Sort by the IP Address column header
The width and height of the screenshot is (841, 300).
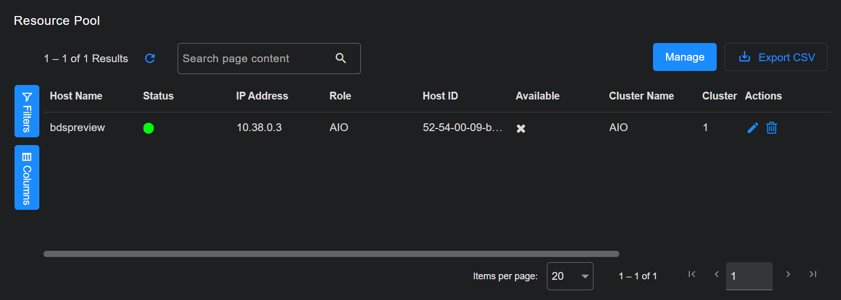262,96
